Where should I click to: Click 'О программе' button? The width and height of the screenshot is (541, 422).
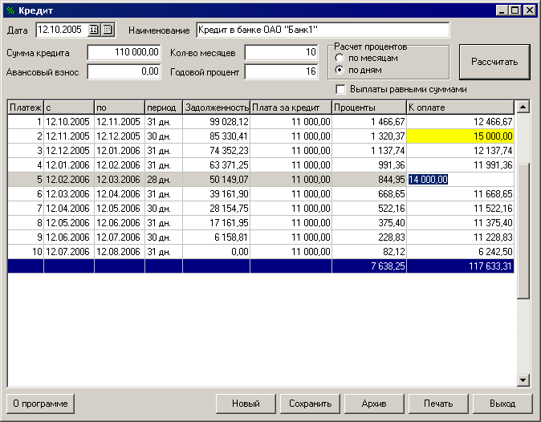pos(40,404)
